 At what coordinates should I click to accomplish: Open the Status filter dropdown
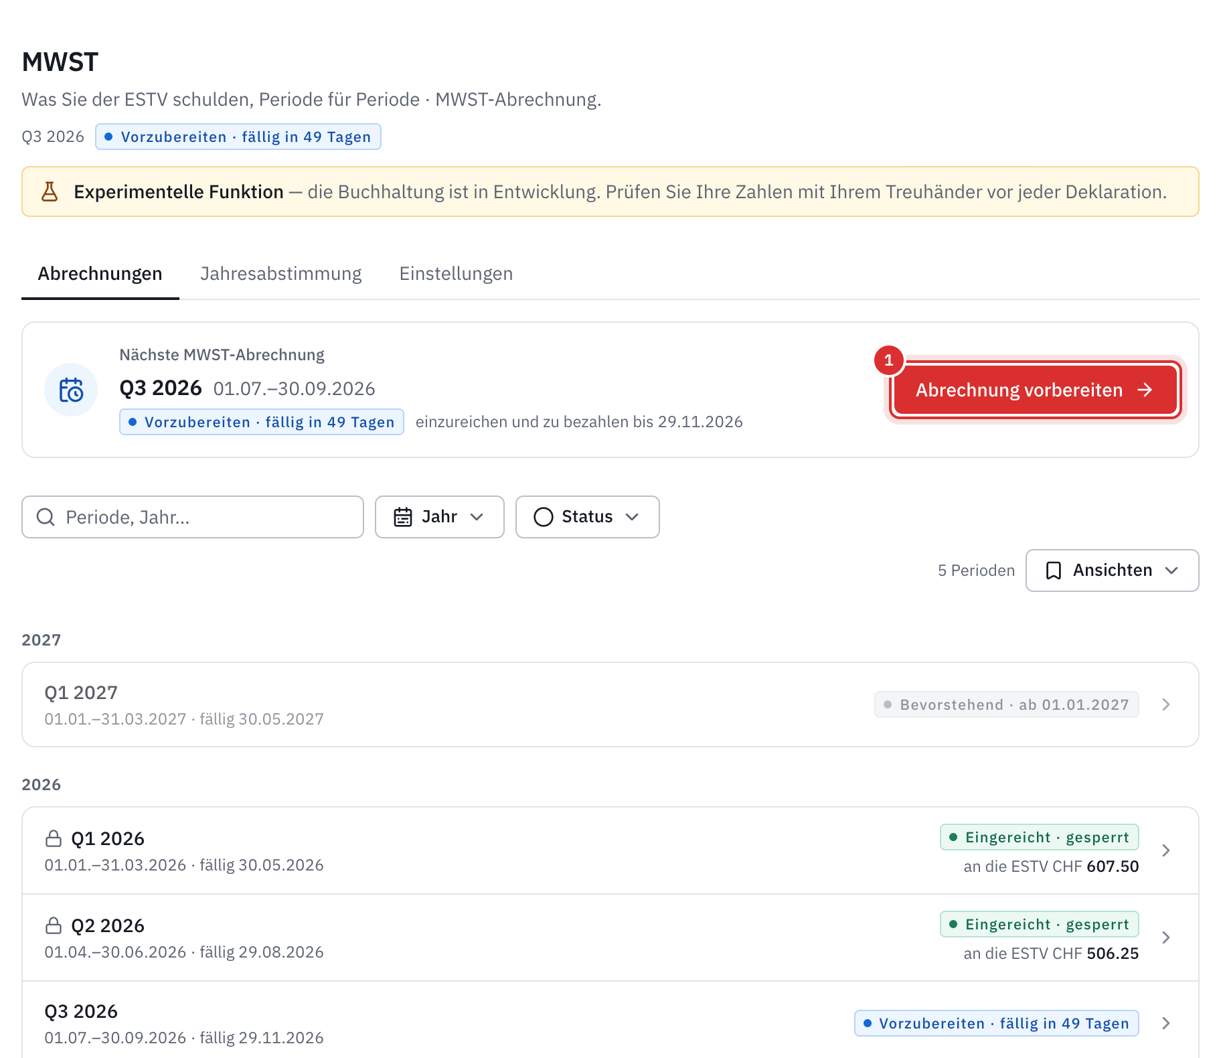[587, 517]
